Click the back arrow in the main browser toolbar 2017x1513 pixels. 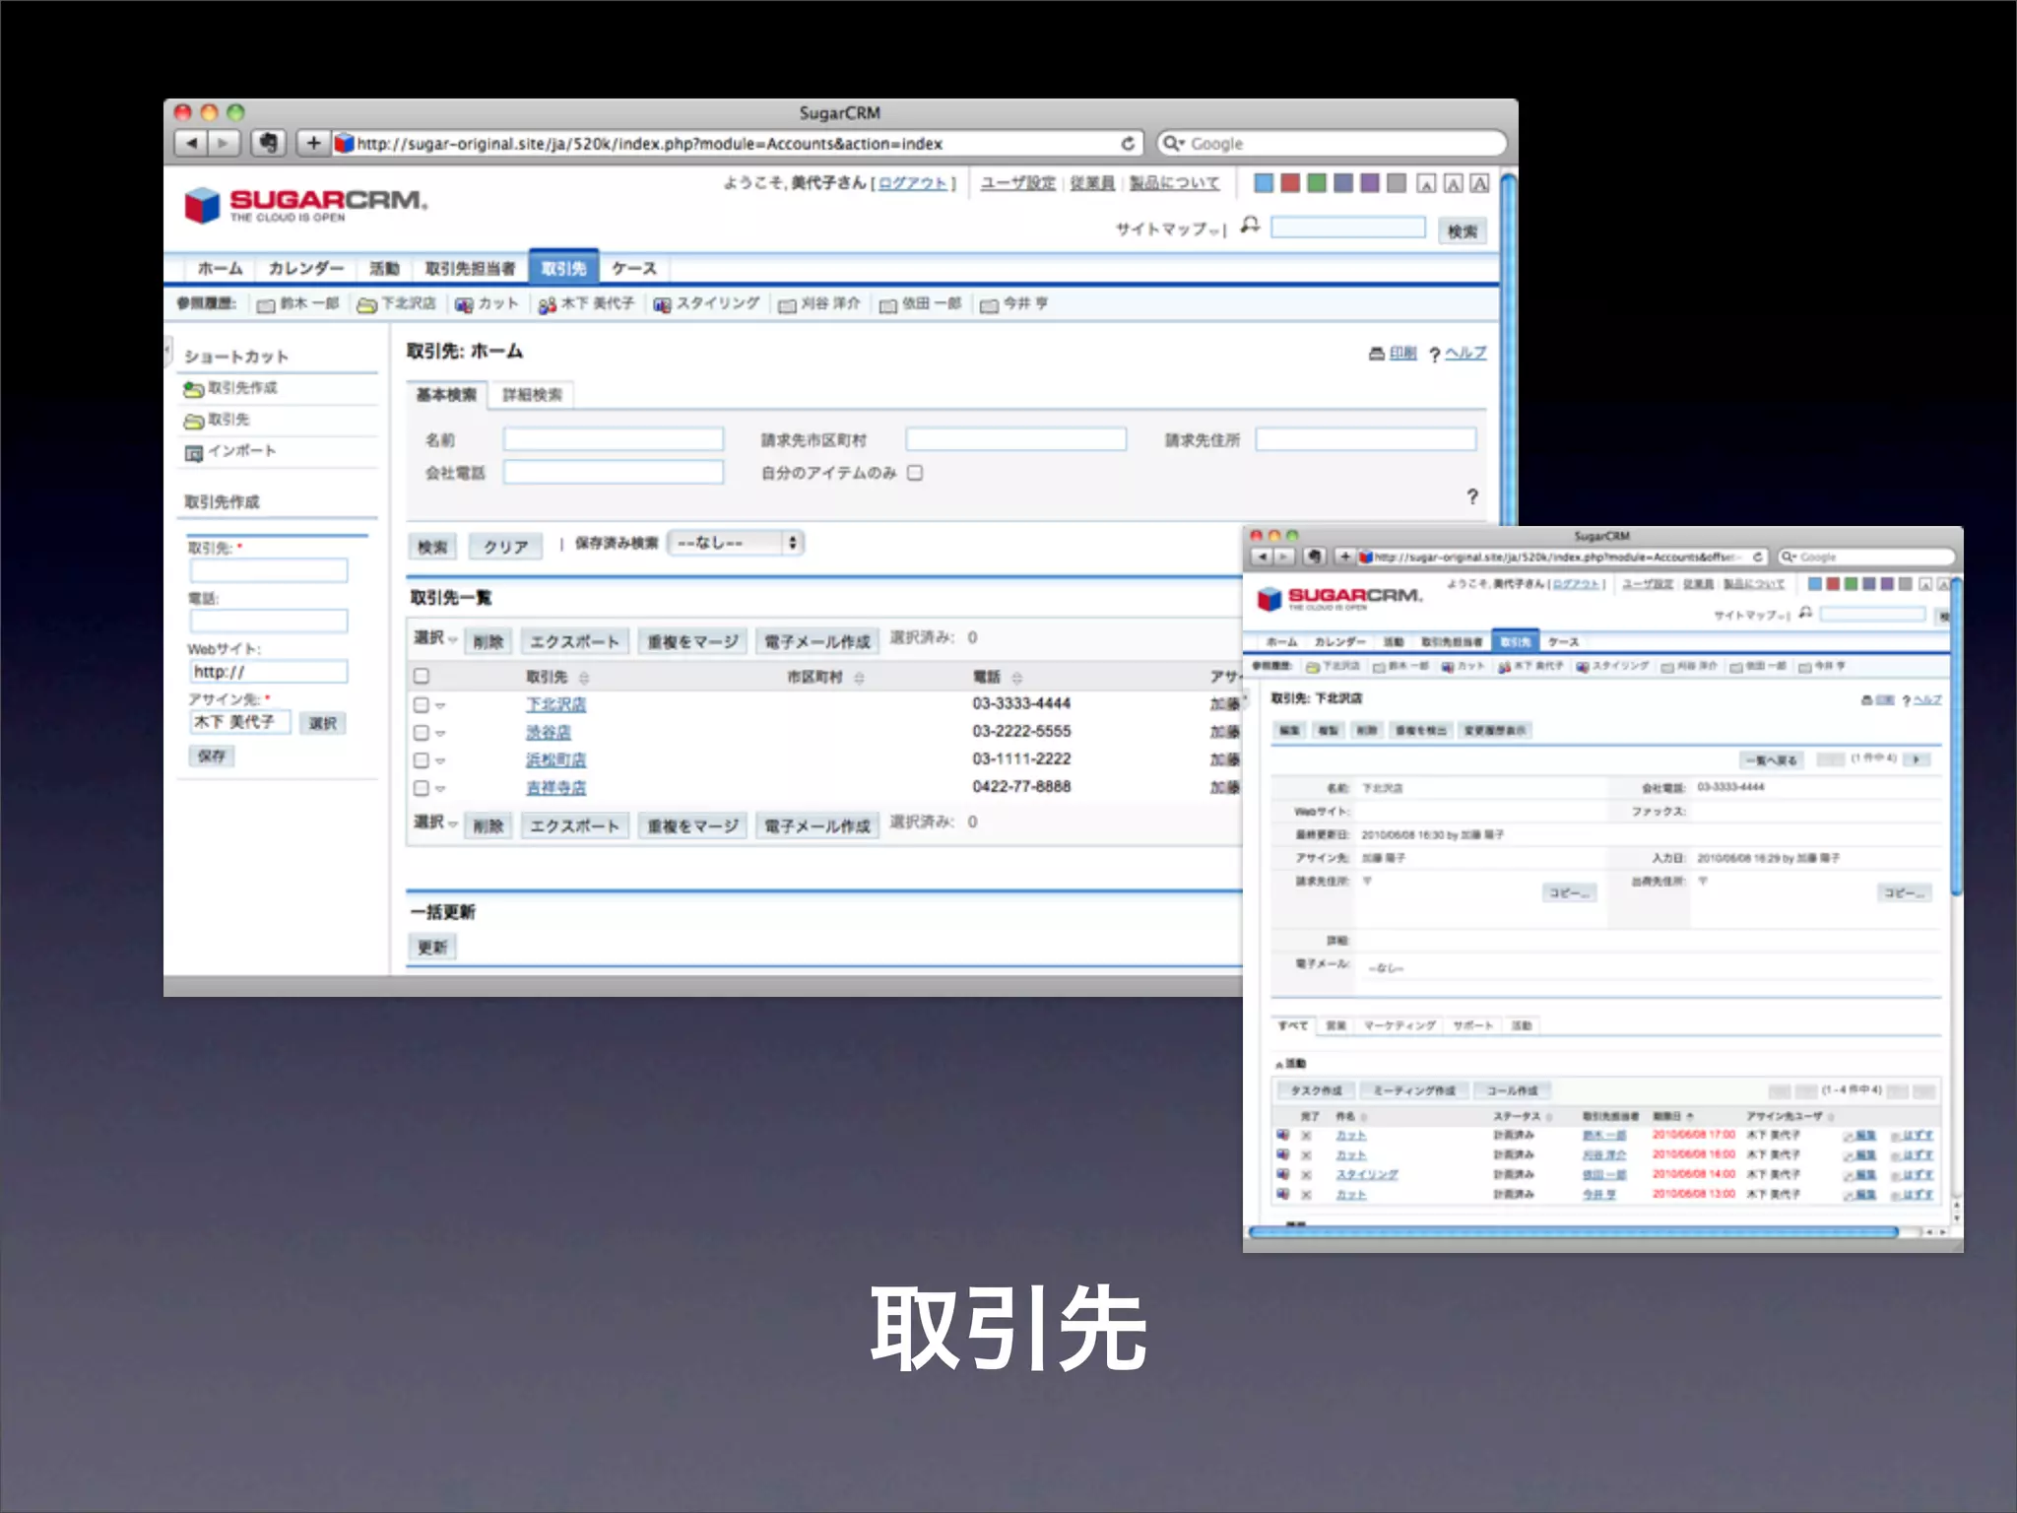click(192, 144)
